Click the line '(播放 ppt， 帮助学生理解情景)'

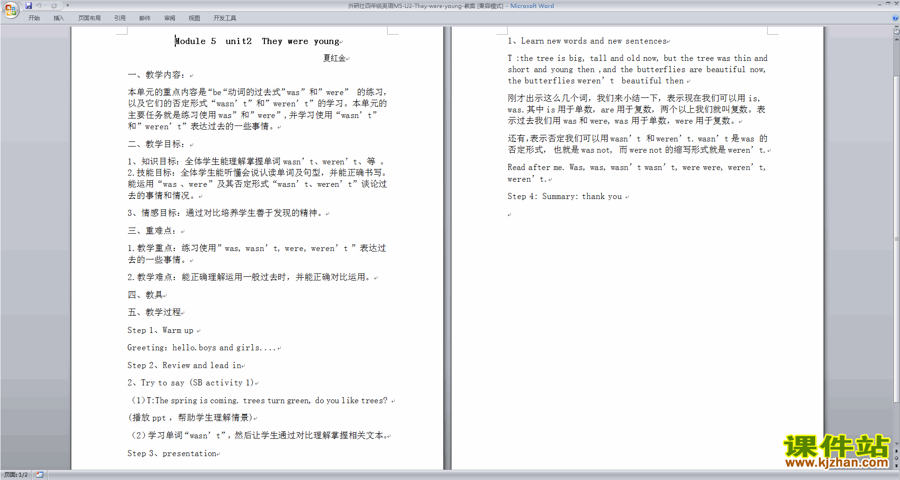pos(190,418)
